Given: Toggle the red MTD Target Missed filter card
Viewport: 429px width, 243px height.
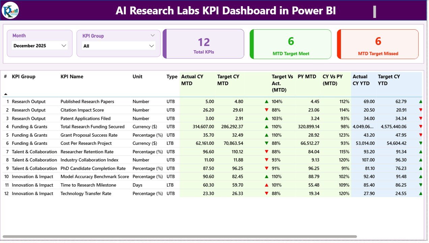Looking at the screenshot, I should pyautogui.click(x=377, y=44).
